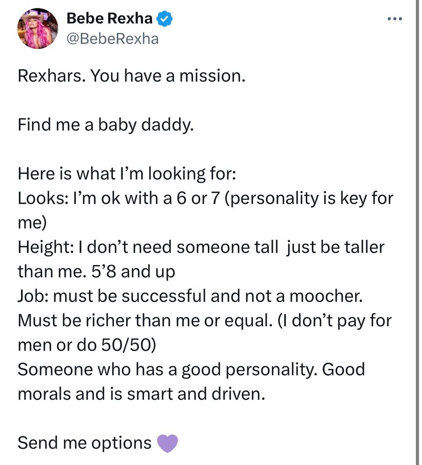Click the Bebe Rexha display name
The image size is (422, 465).
pyautogui.click(x=110, y=19)
